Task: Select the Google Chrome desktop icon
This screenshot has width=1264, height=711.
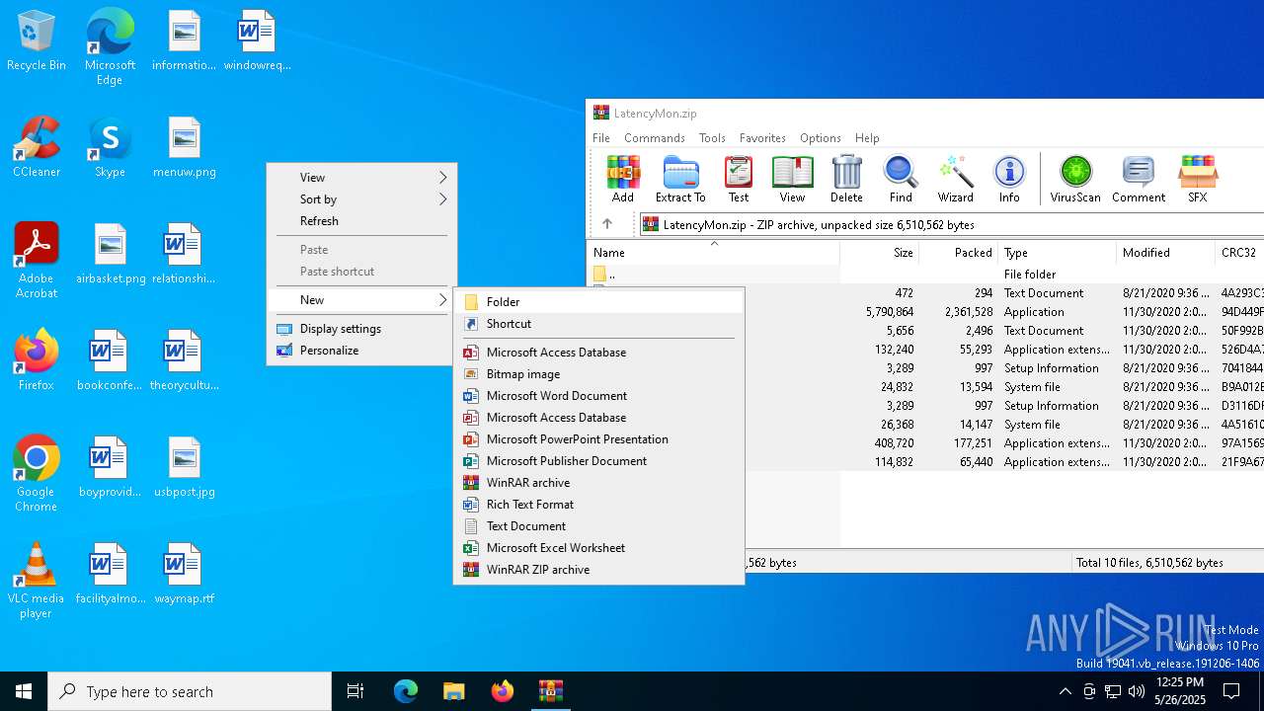Action: pos(37,474)
